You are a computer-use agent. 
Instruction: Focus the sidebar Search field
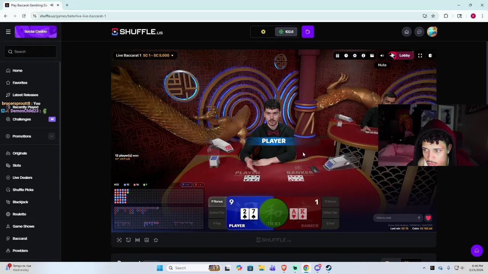(30, 51)
